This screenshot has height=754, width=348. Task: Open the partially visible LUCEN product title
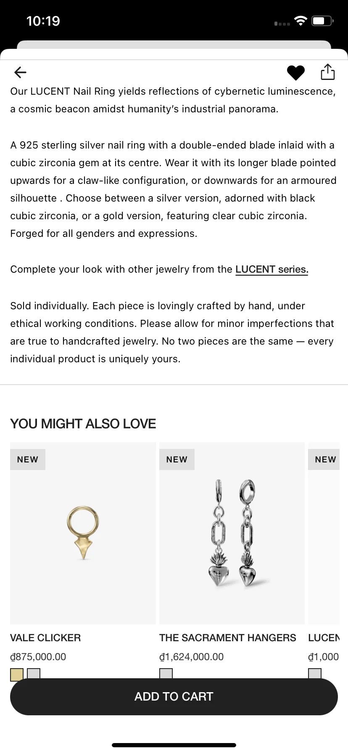pyautogui.click(x=324, y=638)
